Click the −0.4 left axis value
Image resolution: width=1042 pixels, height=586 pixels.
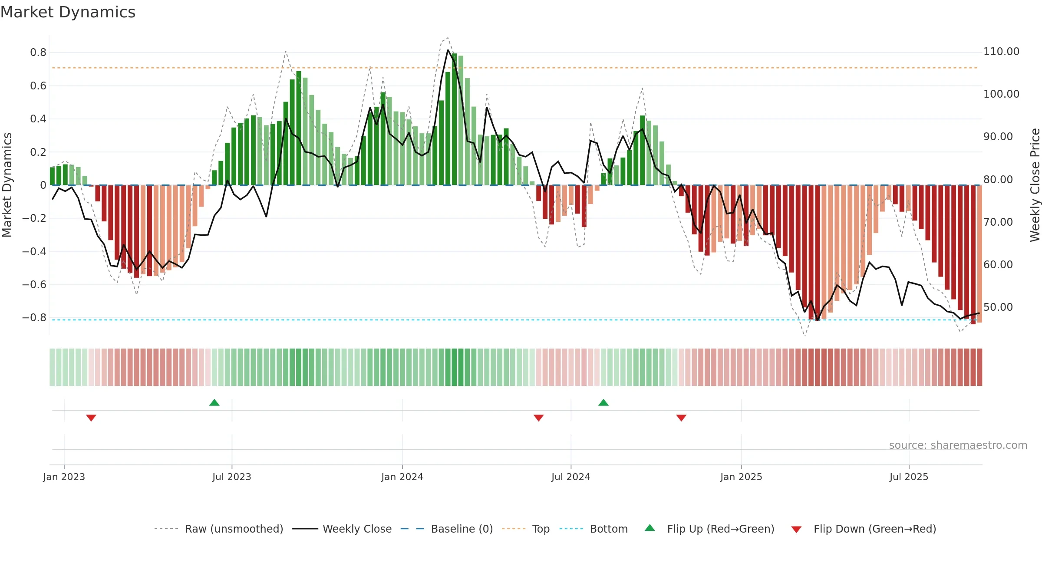pyautogui.click(x=34, y=251)
